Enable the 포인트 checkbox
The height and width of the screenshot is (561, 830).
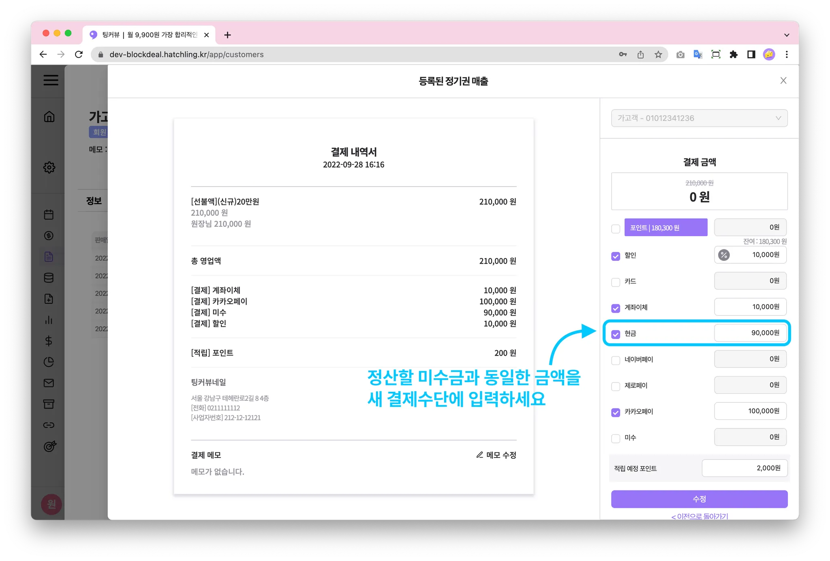pyautogui.click(x=616, y=229)
